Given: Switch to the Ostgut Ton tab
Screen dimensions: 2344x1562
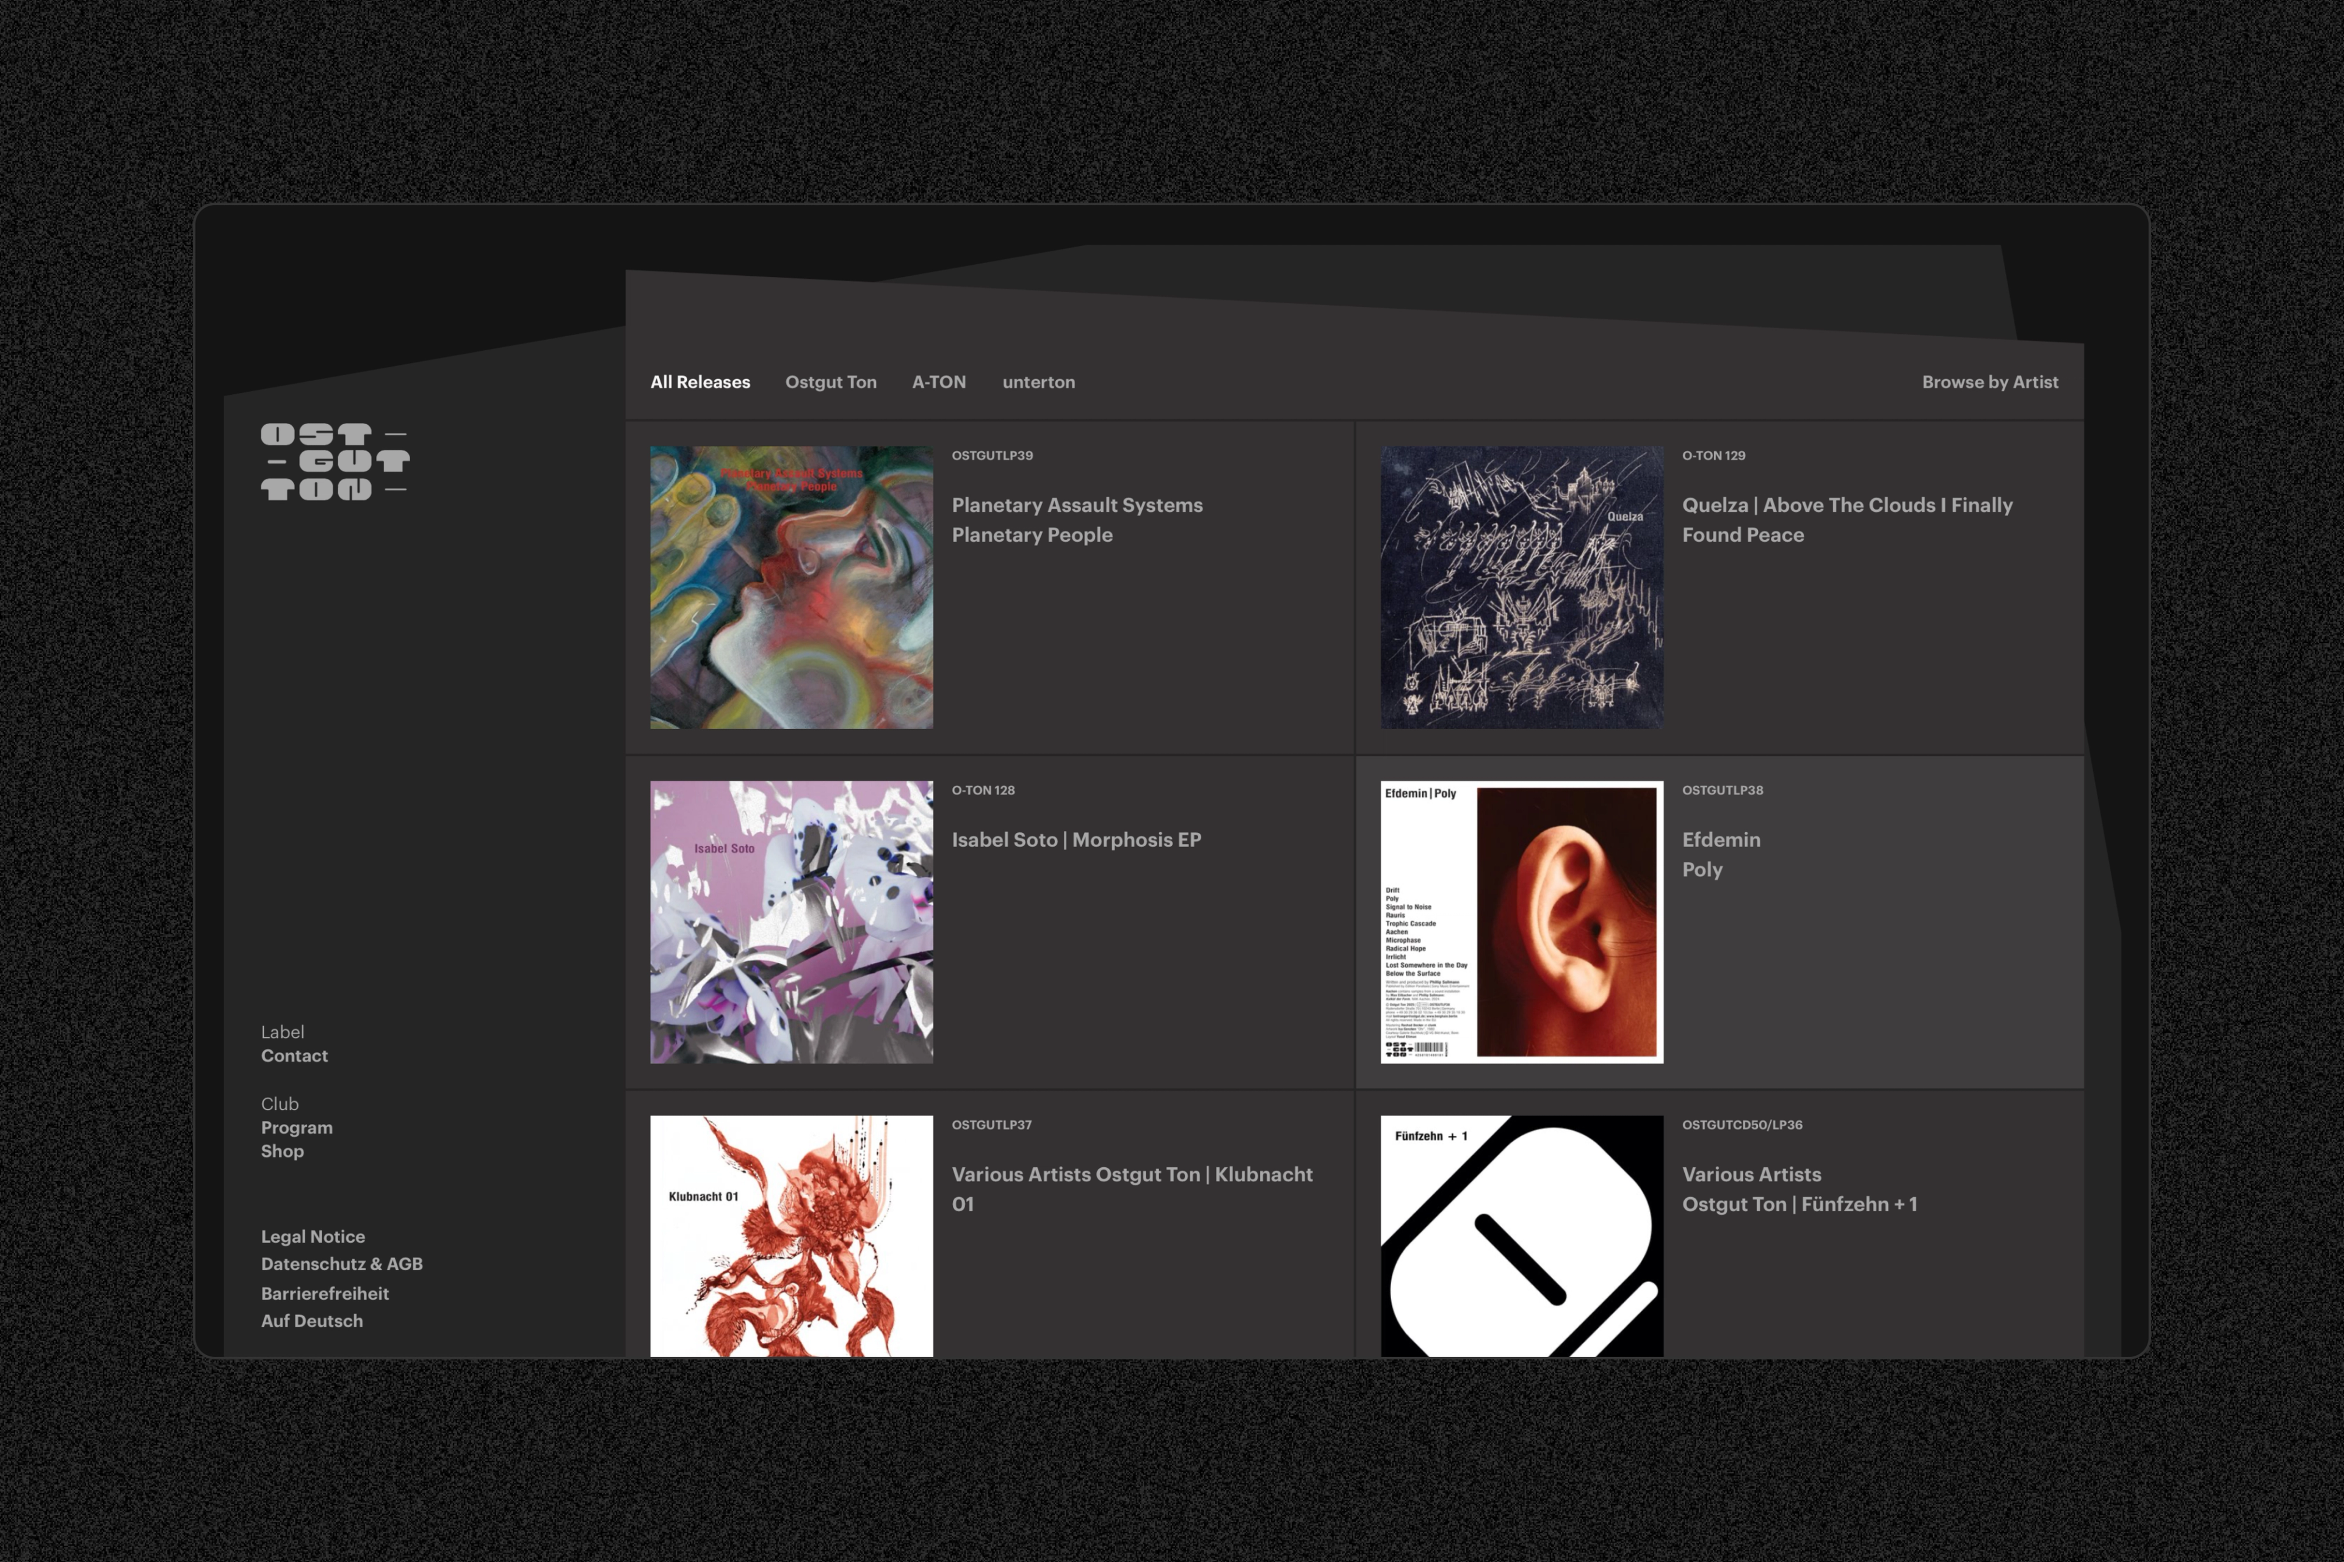Looking at the screenshot, I should coord(830,381).
